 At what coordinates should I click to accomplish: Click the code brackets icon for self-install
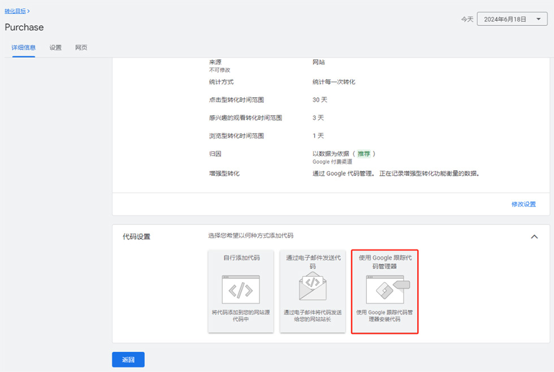coord(240,290)
